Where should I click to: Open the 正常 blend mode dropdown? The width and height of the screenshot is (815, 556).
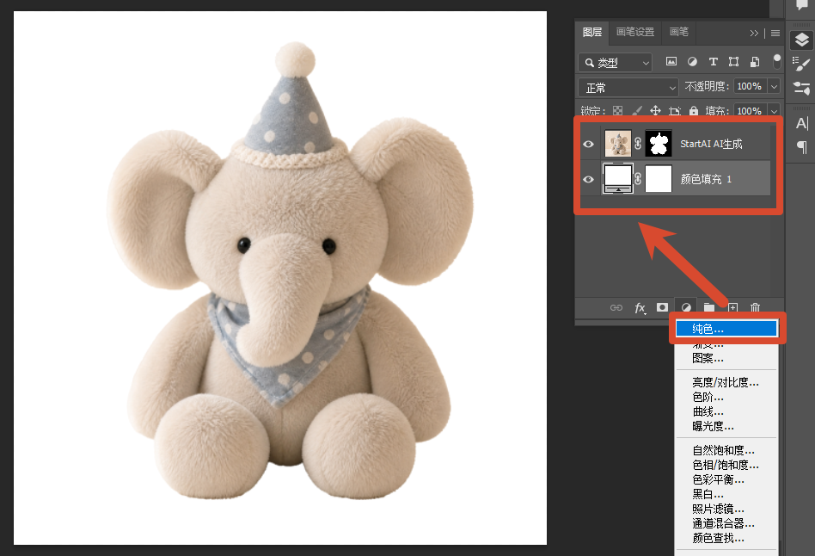(x=628, y=88)
